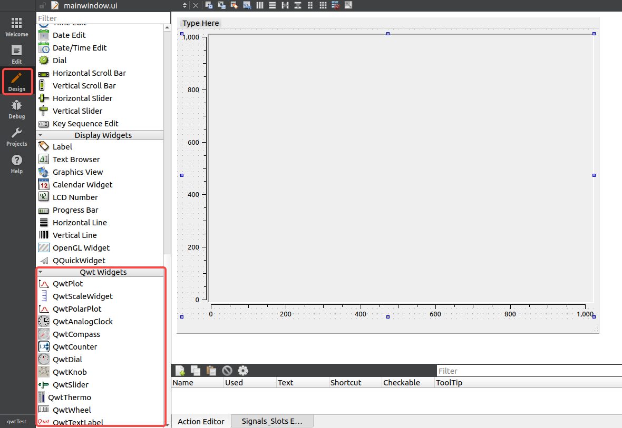Click the Edit Tab Order icon
This screenshot has width=622, height=428.
(x=246, y=5)
